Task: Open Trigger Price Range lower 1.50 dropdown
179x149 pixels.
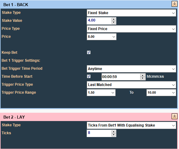Action: coord(101,92)
